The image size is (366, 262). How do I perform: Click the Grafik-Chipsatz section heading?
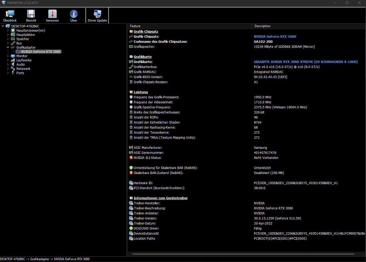coord(146,32)
